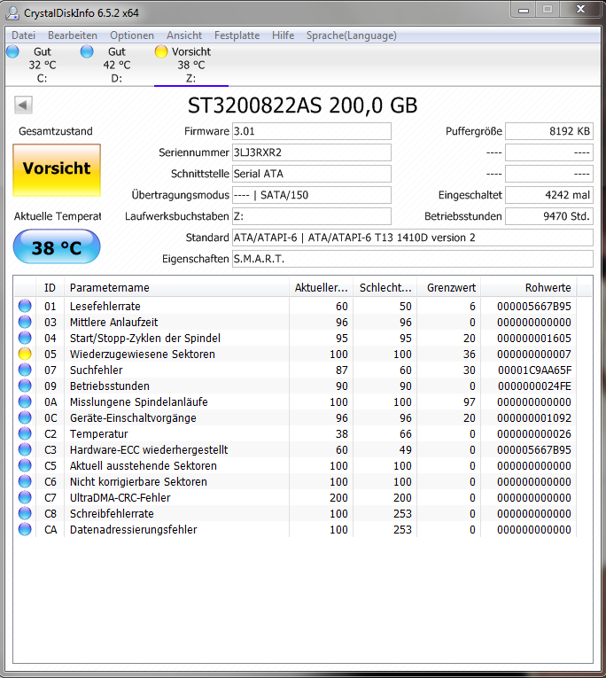Click the ID column header
This screenshot has height=678, width=606.
[50, 287]
